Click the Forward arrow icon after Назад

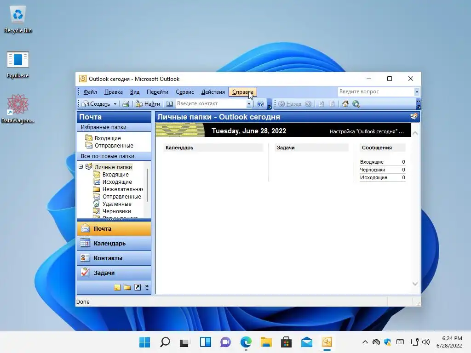[308, 104]
